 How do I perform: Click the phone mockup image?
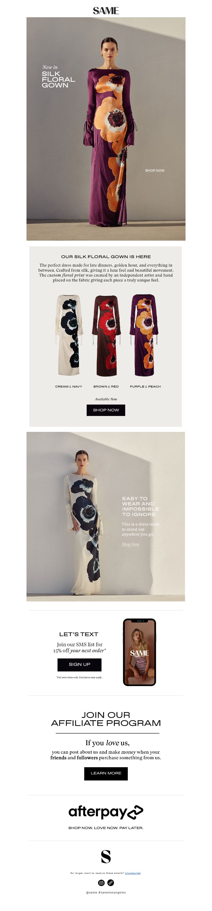139,652
